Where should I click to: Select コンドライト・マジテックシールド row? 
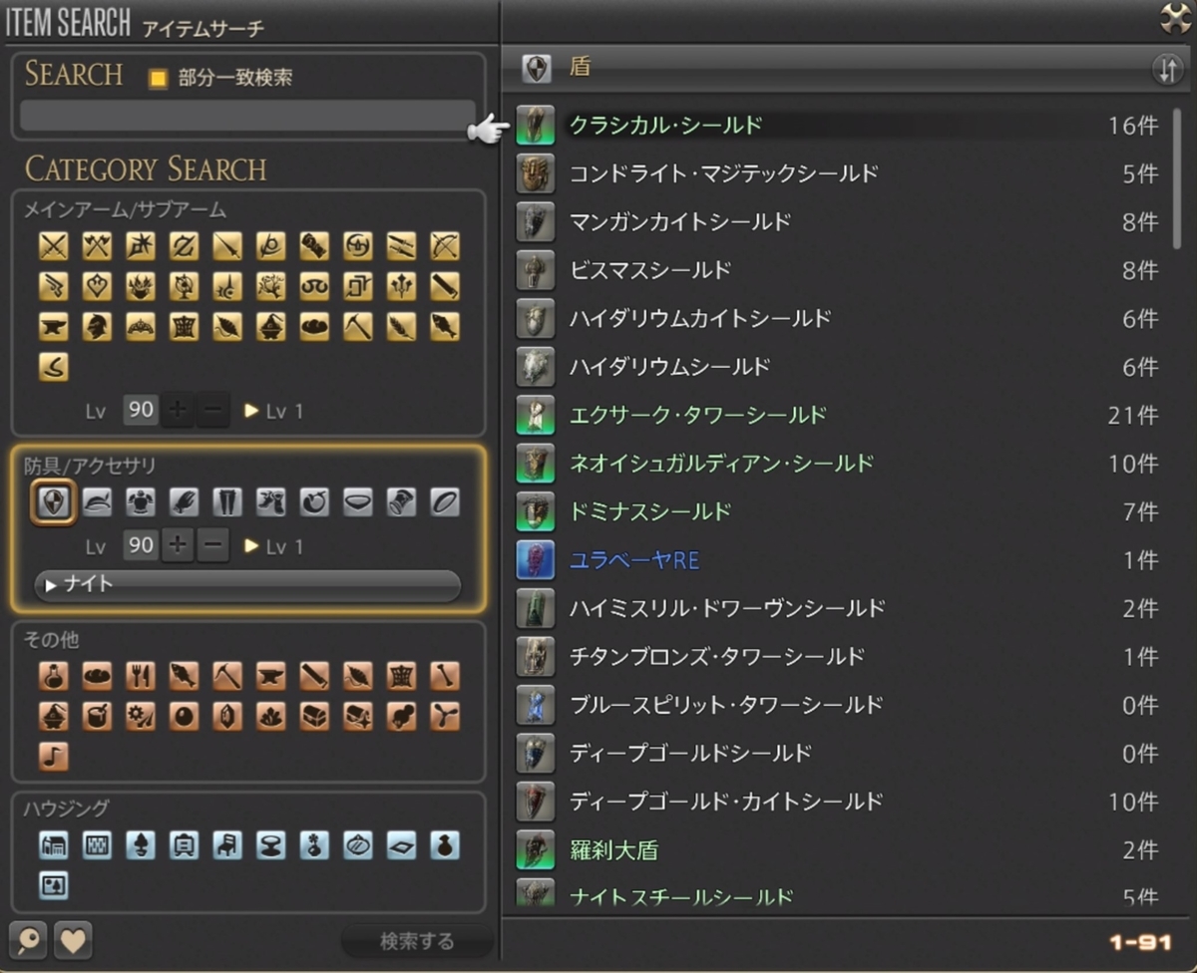click(x=840, y=173)
